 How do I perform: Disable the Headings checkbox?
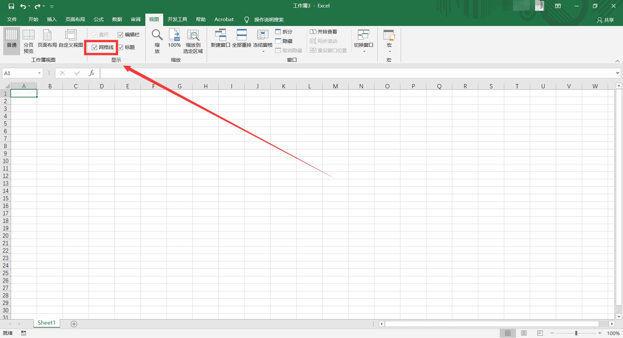coord(120,47)
